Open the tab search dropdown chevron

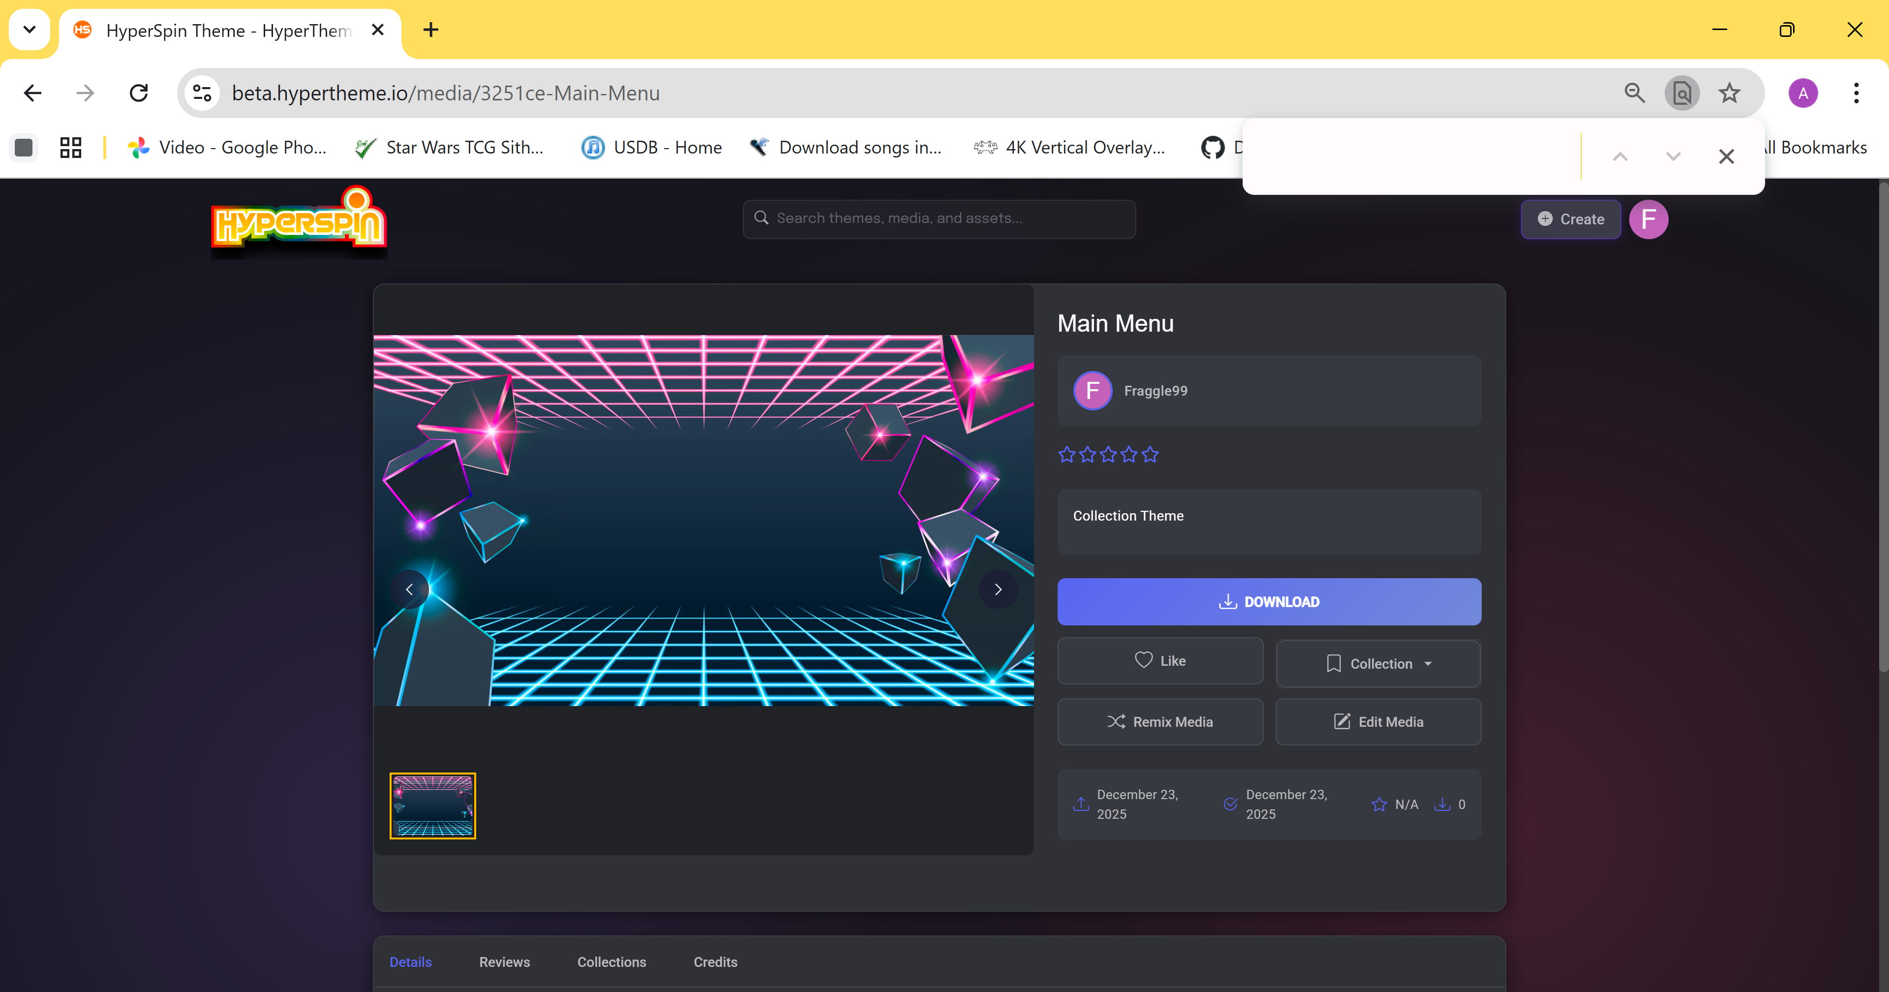(x=30, y=30)
